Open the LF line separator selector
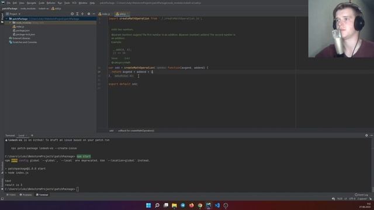 [x=345, y=198]
